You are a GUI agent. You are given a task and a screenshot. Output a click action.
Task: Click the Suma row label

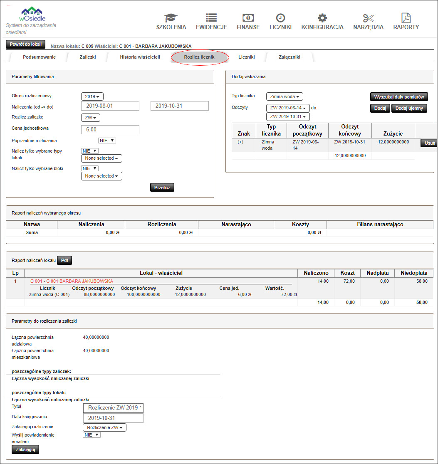[x=32, y=232]
